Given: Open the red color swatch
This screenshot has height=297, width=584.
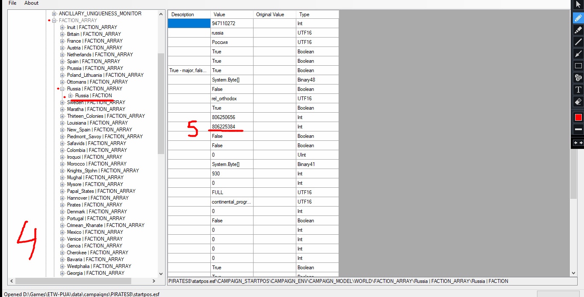Looking at the screenshot, I should 578,117.
